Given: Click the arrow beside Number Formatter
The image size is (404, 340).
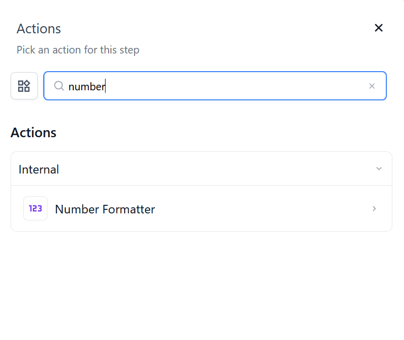Looking at the screenshot, I should [x=374, y=209].
